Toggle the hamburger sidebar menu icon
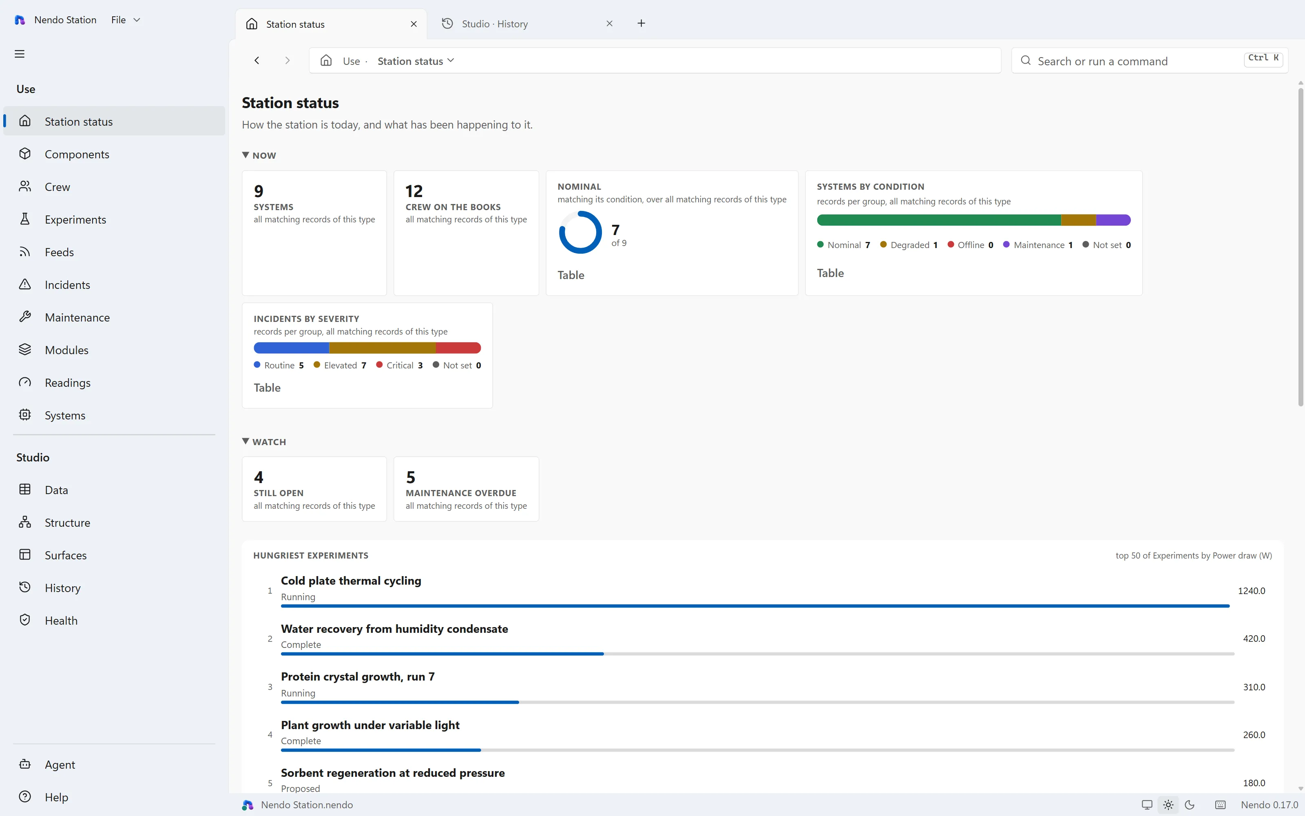The image size is (1305, 816). 20,54
